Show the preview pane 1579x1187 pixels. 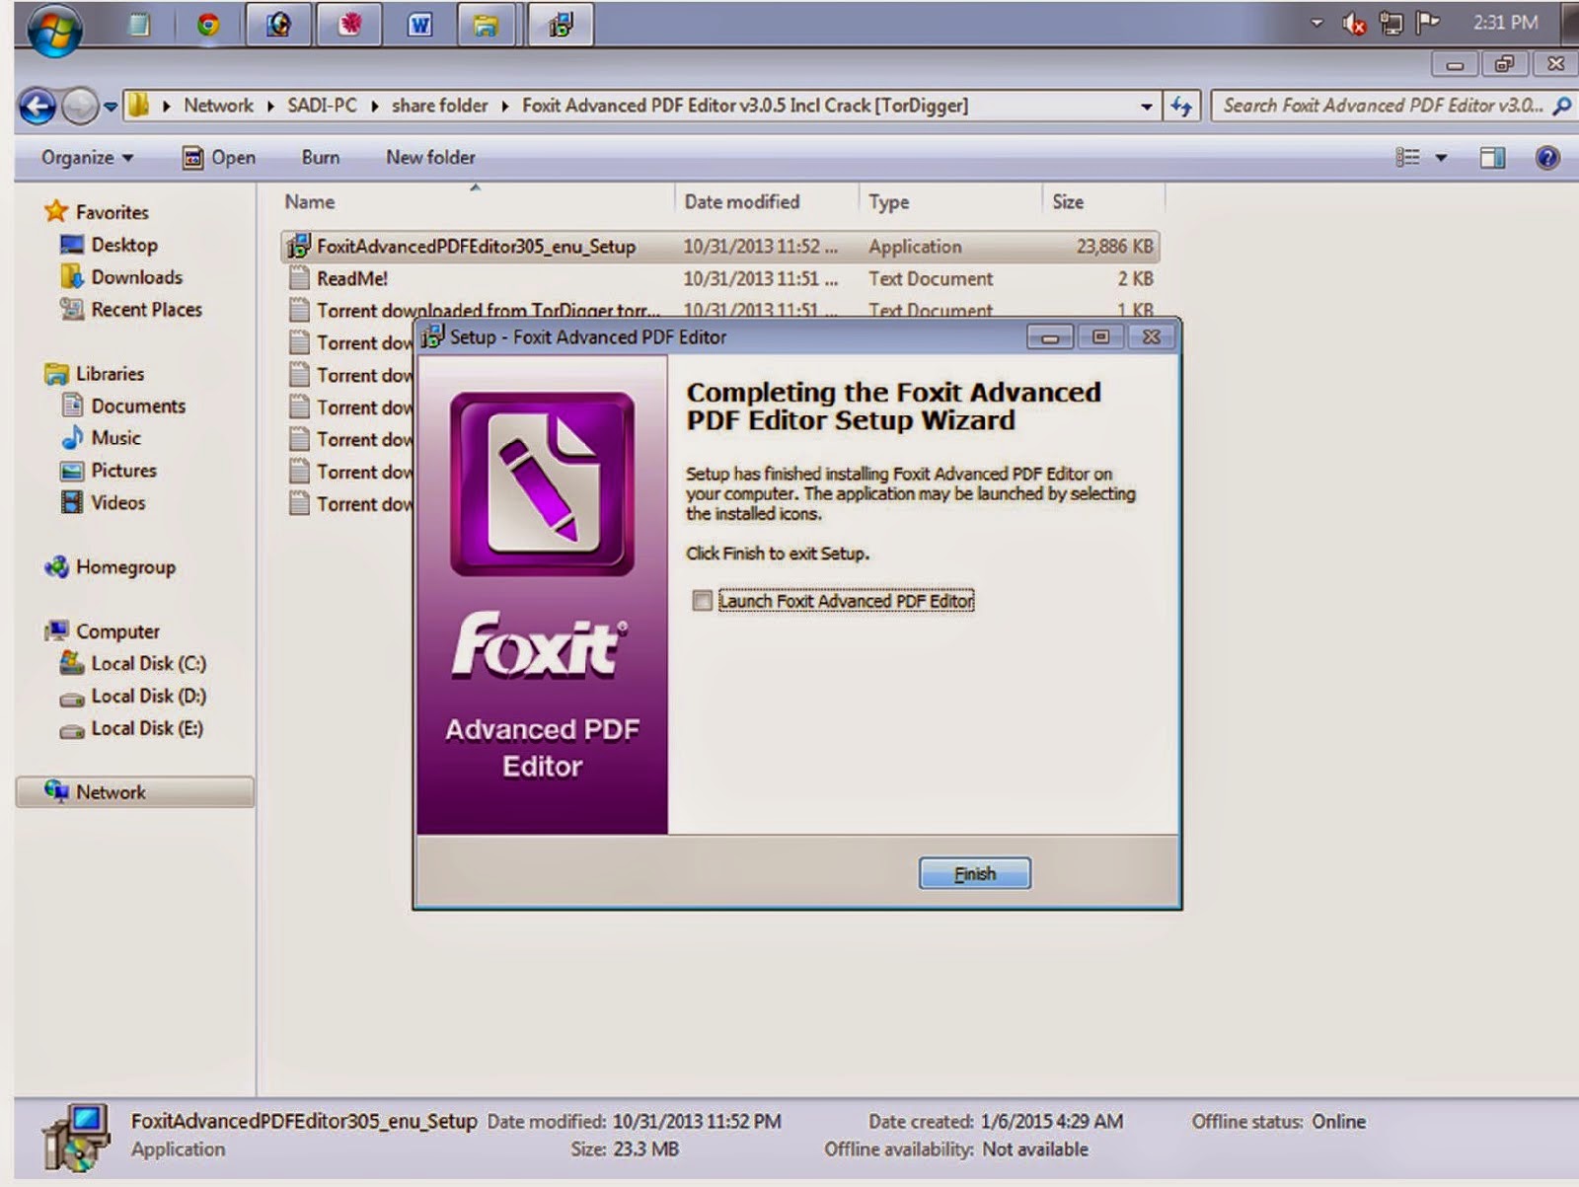point(1492,158)
